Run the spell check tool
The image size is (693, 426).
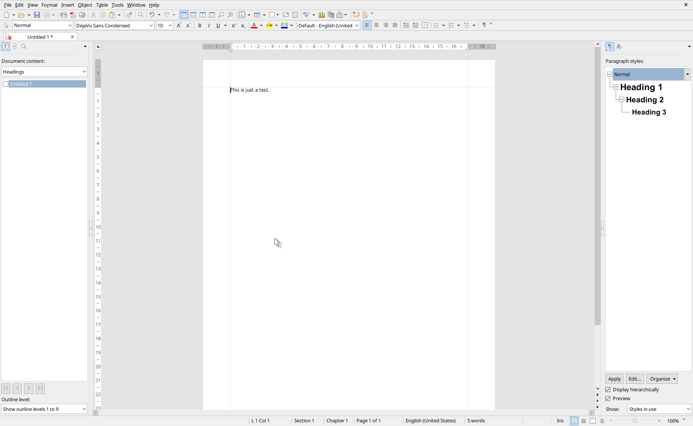coord(306,15)
